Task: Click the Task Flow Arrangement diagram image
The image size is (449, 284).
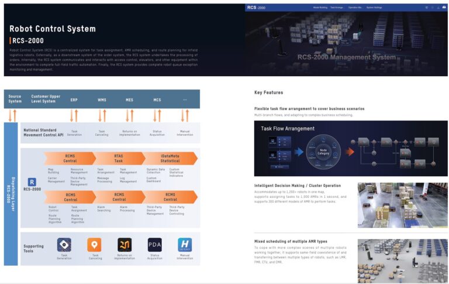Action: (351, 148)
